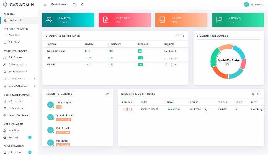Screen dimensions: 268x155
Task: Click the Different column header
Action: click(143, 44)
